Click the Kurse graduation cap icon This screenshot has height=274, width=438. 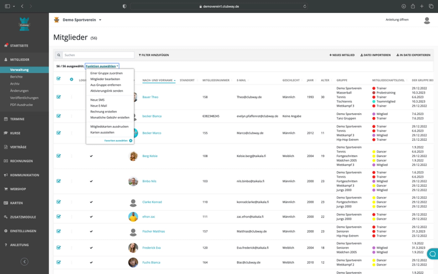click(6, 133)
